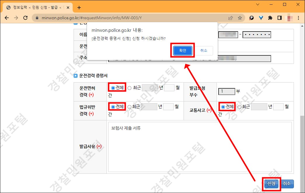Go forward using browser forward arrow

pyautogui.click(x=16, y=18)
